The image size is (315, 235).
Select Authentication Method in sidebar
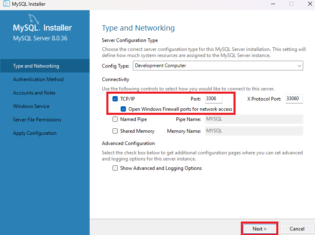[x=38, y=79]
